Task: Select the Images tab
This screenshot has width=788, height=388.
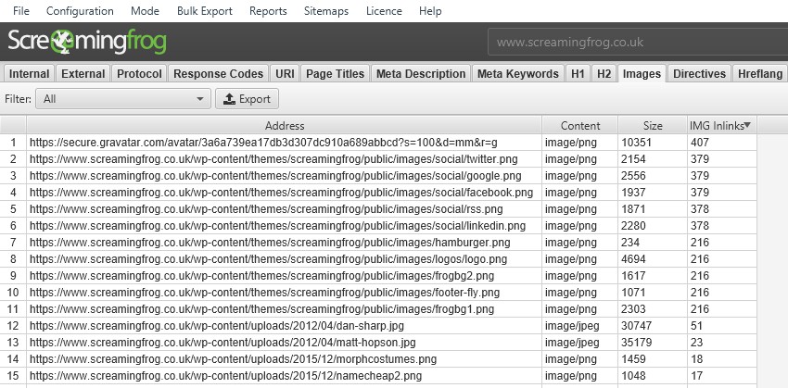Action: click(642, 74)
